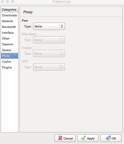Click the sidebar pane divider handle

click(x=19, y=69)
